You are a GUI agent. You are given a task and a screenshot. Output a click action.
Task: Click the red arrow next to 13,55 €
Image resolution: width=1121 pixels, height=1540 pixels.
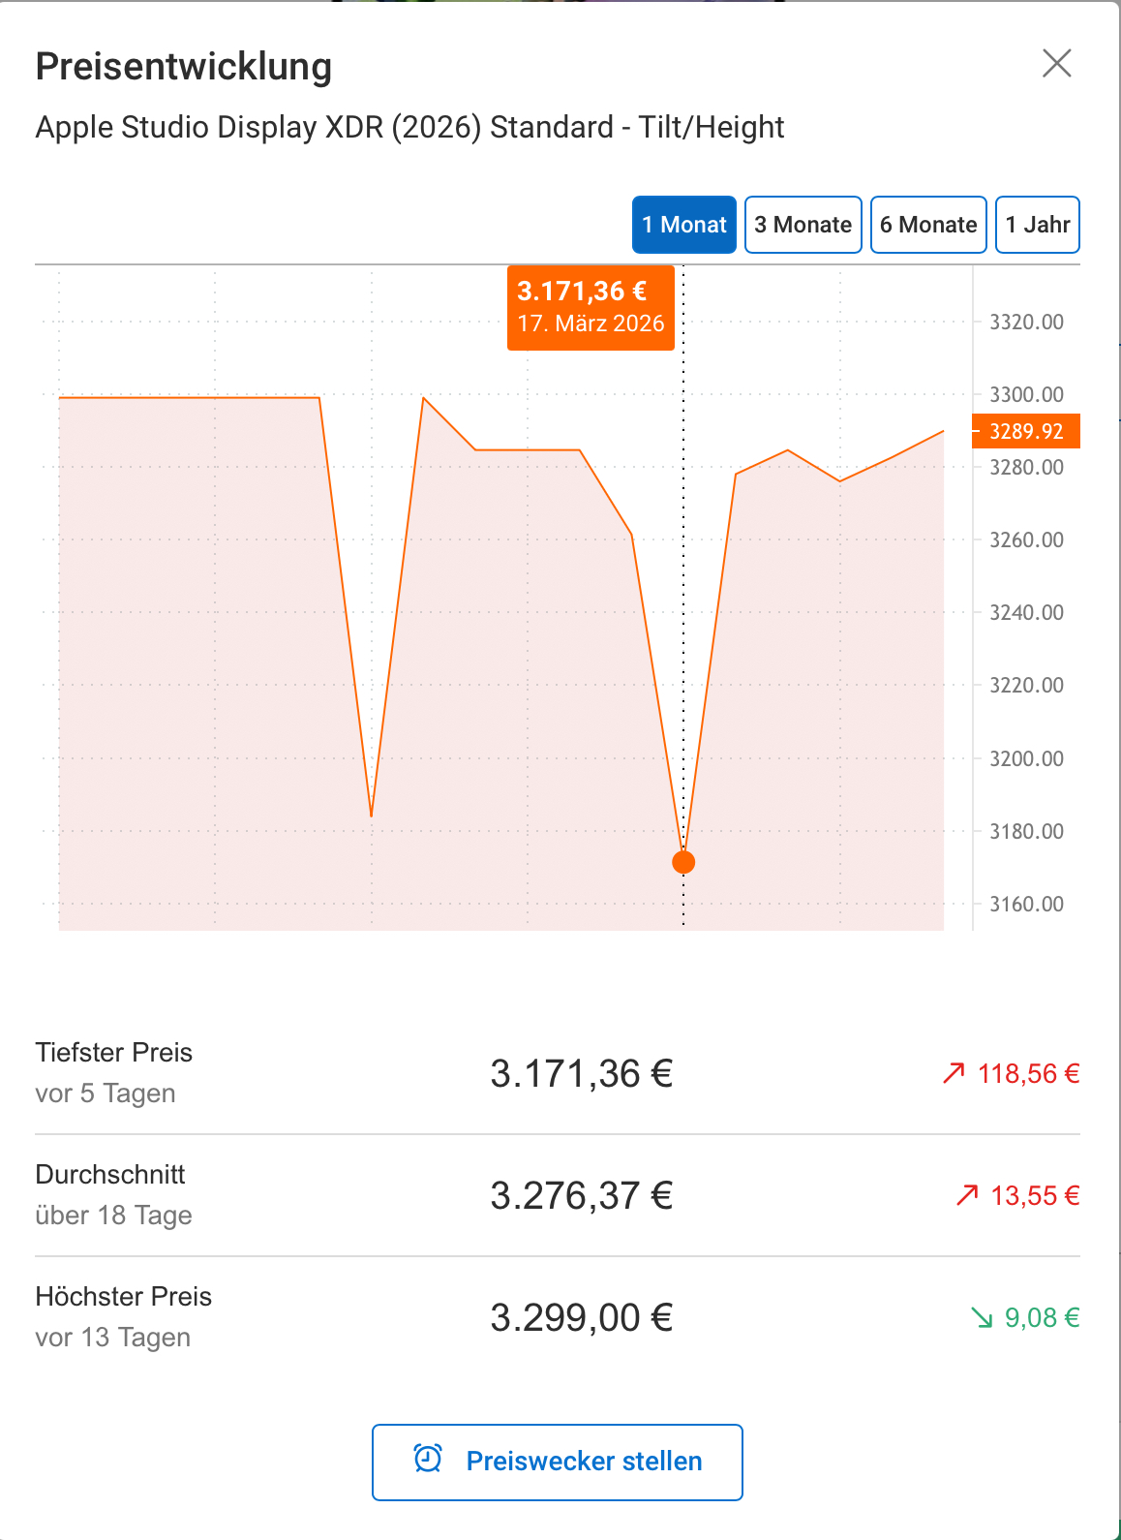(x=967, y=1195)
